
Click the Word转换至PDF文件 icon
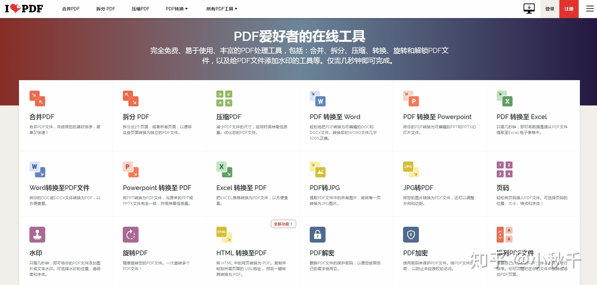point(37,169)
